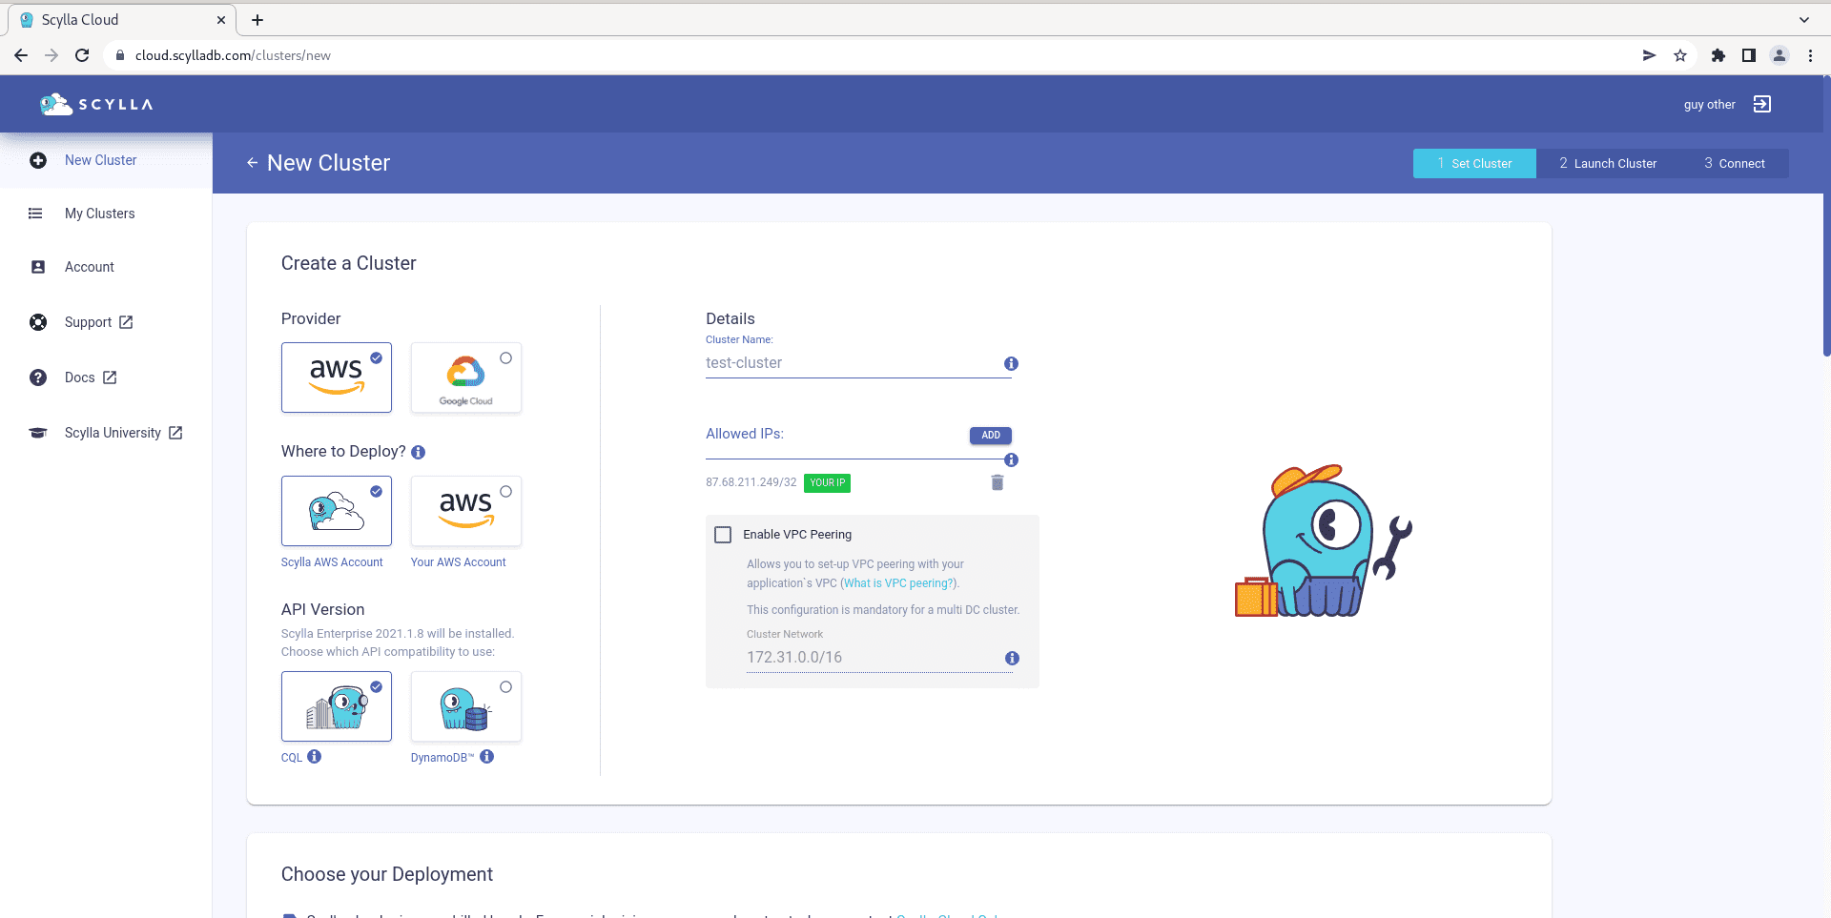This screenshot has height=918, width=1831.
Task: Click the browser address bar URL
Action: click(x=233, y=55)
